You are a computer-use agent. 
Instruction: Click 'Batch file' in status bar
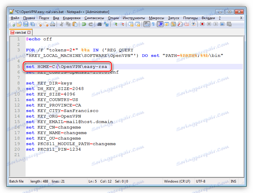pos(17,181)
